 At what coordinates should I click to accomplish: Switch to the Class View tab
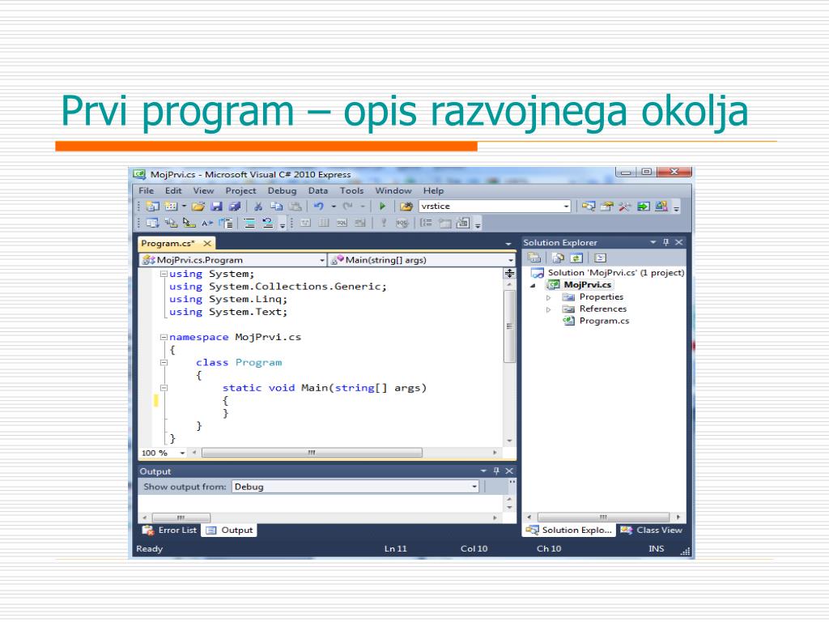pyautogui.click(x=652, y=530)
